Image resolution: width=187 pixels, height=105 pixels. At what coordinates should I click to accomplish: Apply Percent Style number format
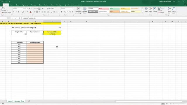[x=65, y=12]
